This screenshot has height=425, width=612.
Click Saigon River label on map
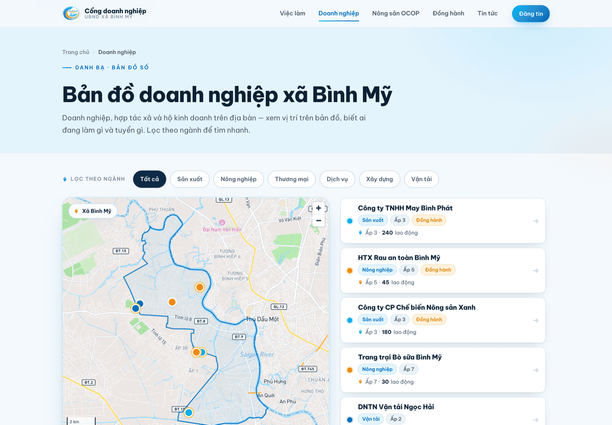point(257,355)
